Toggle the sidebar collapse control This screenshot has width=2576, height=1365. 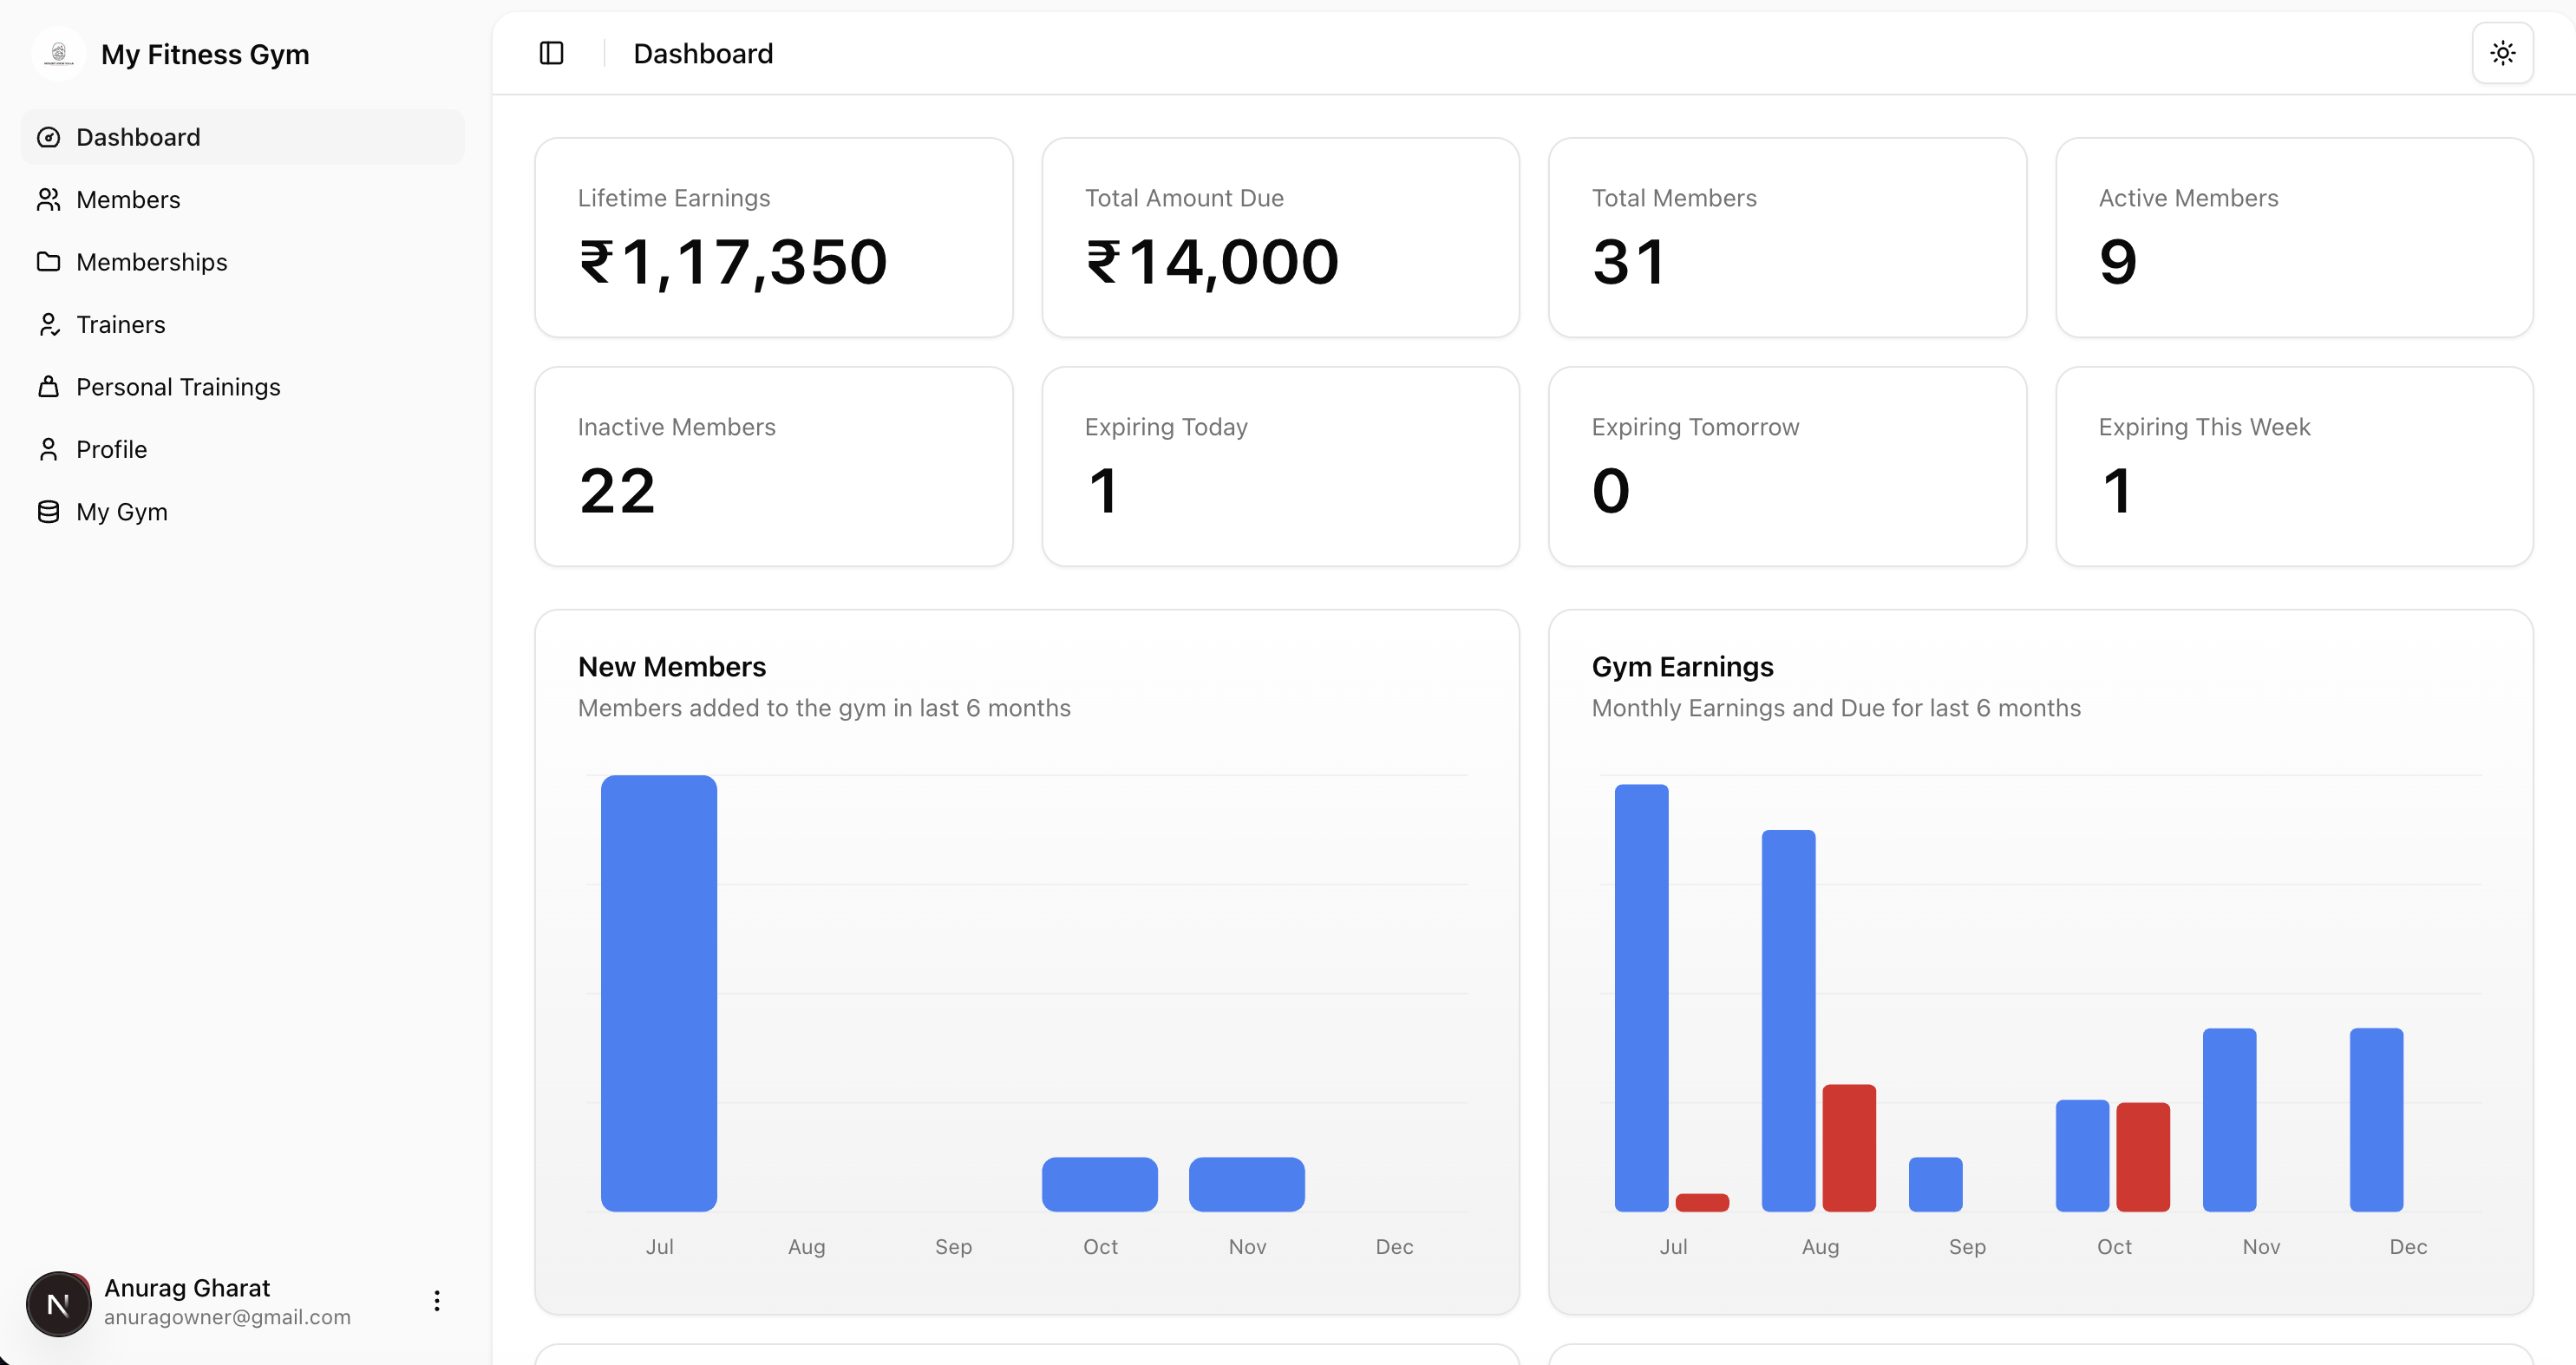pyautogui.click(x=551, y=53)
